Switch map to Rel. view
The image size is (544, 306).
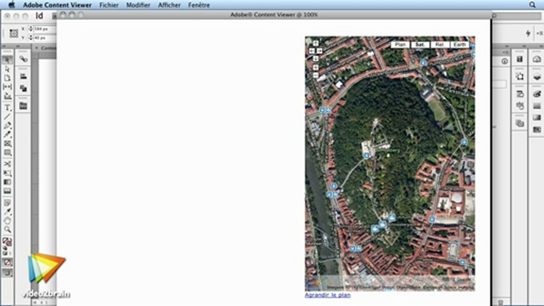pos(440,45)
